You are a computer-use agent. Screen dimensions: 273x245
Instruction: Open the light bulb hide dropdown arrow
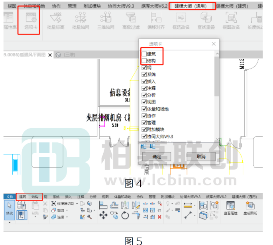point(172,204)
